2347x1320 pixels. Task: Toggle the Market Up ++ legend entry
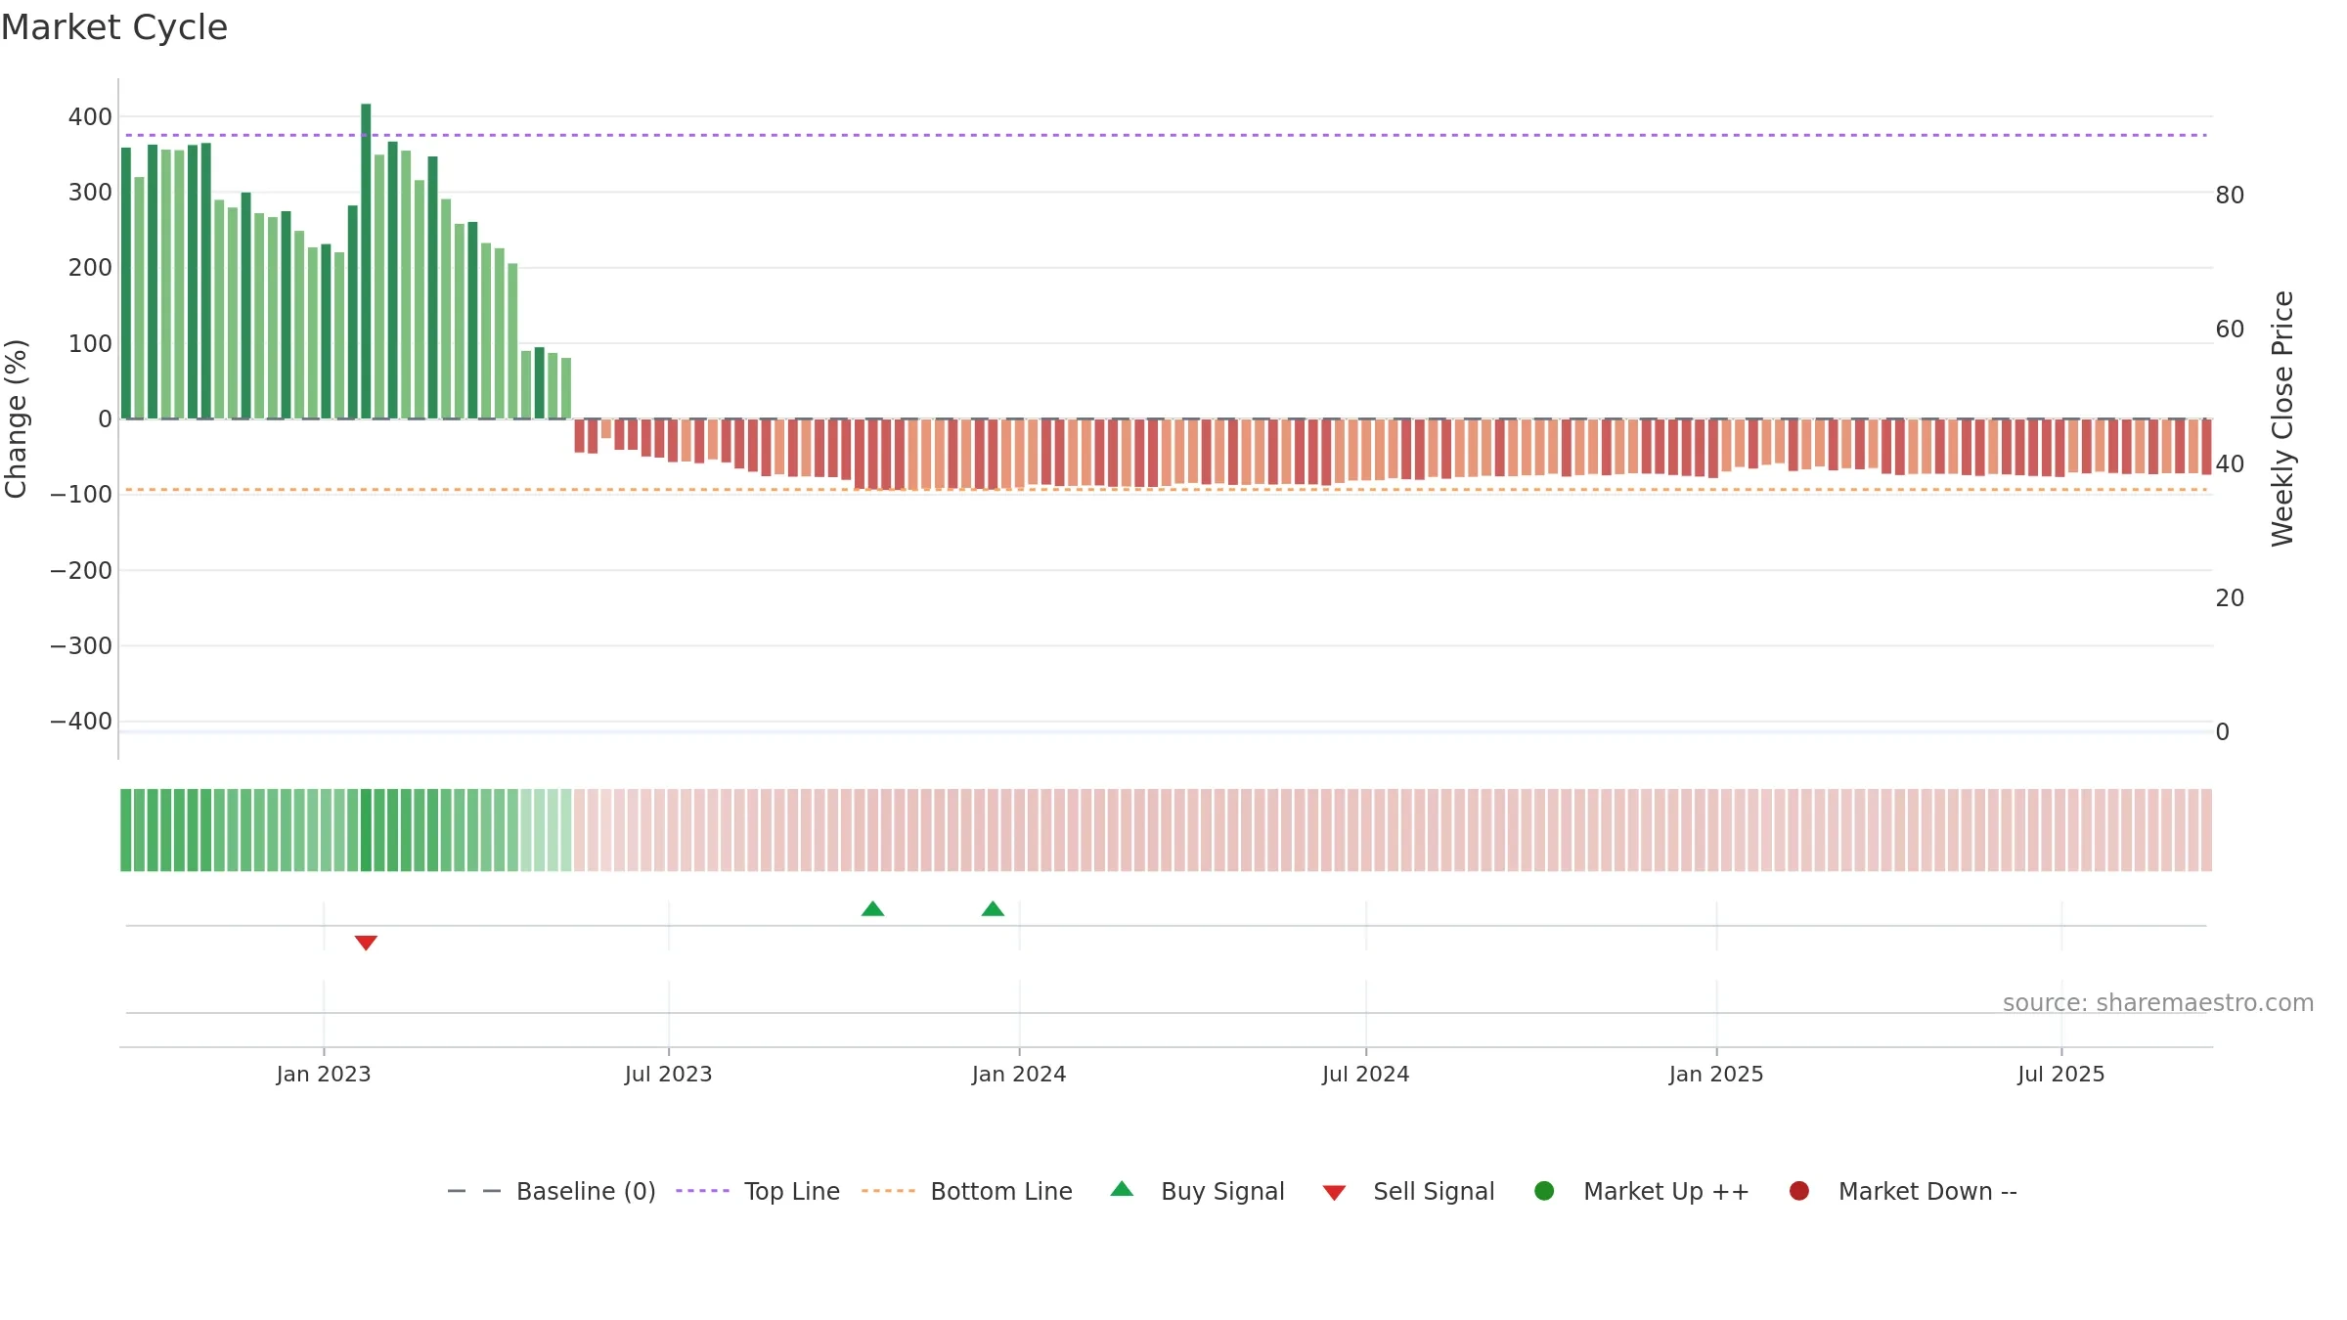1642,1191
